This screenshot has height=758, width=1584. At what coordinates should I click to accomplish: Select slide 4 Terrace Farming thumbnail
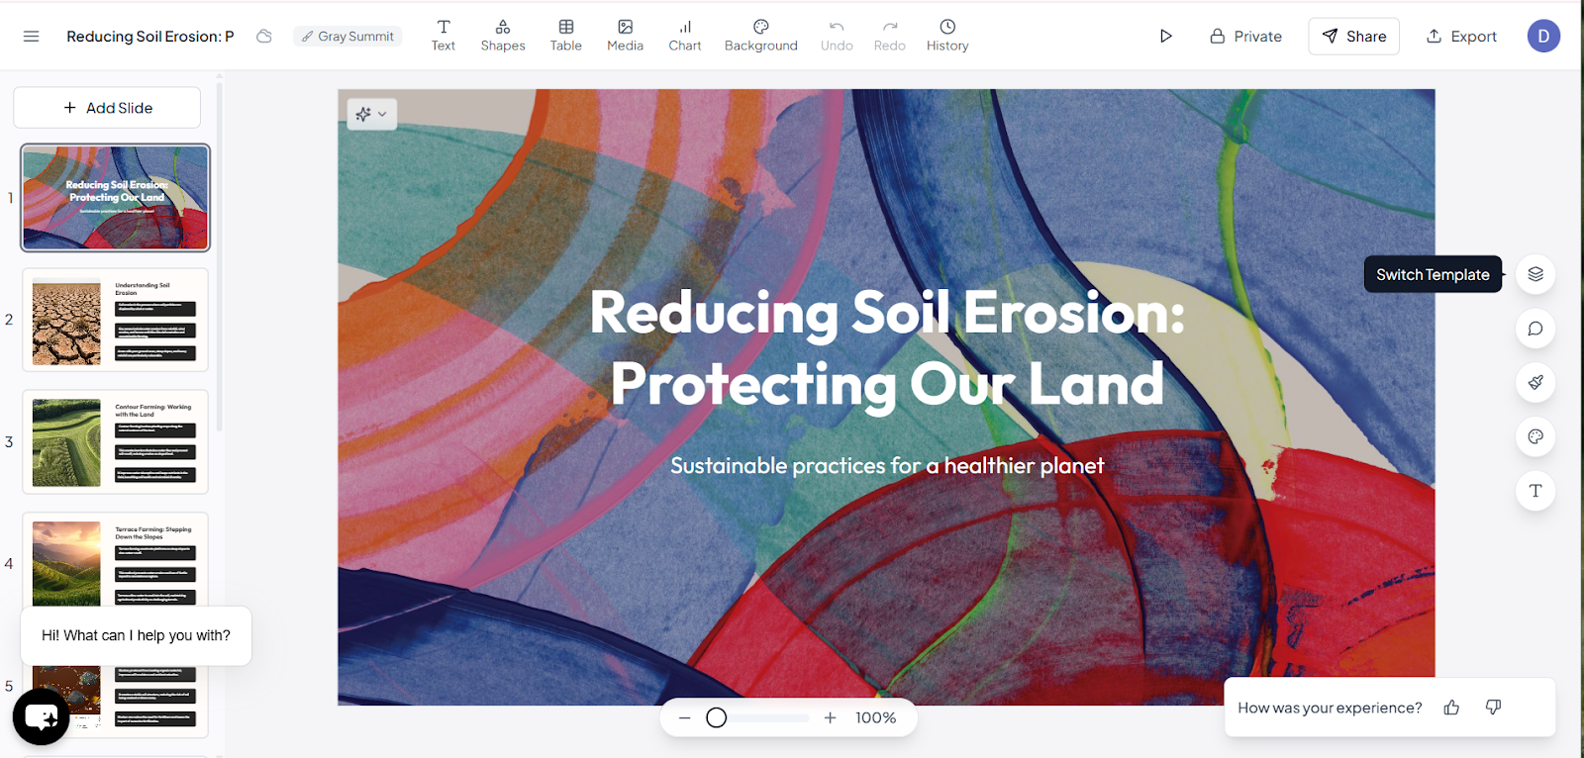116,561
